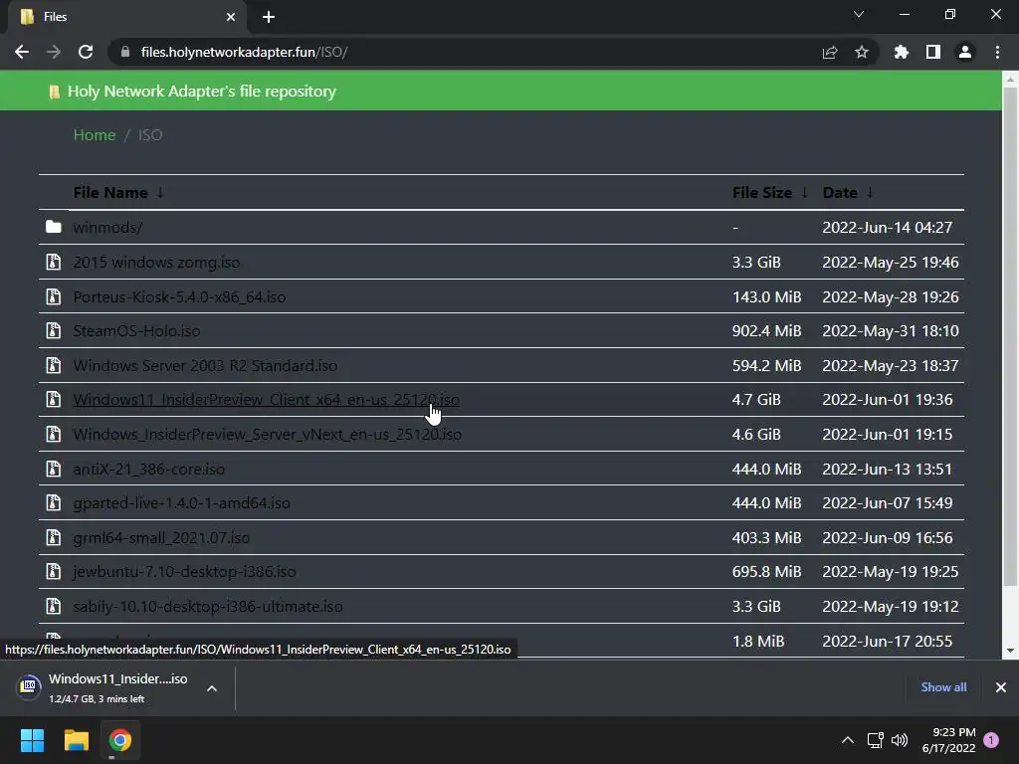Click the file icon beside Windows Server 2003 iso
Screen dimensions: 1019x764
[x=54, y=366]
